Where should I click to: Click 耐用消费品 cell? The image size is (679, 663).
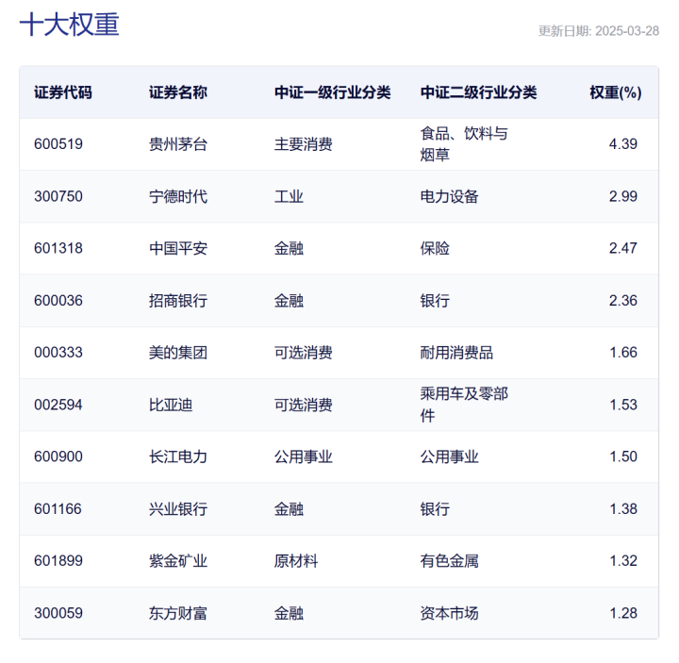tap(456, 353)
